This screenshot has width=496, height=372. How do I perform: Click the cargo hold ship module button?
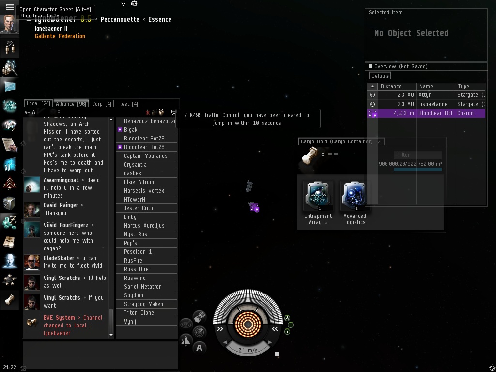click(199, 317)
